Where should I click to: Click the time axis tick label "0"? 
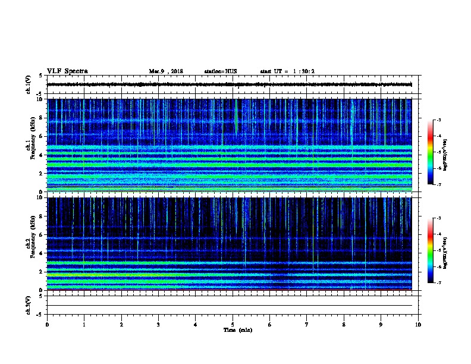click(47, 325)
